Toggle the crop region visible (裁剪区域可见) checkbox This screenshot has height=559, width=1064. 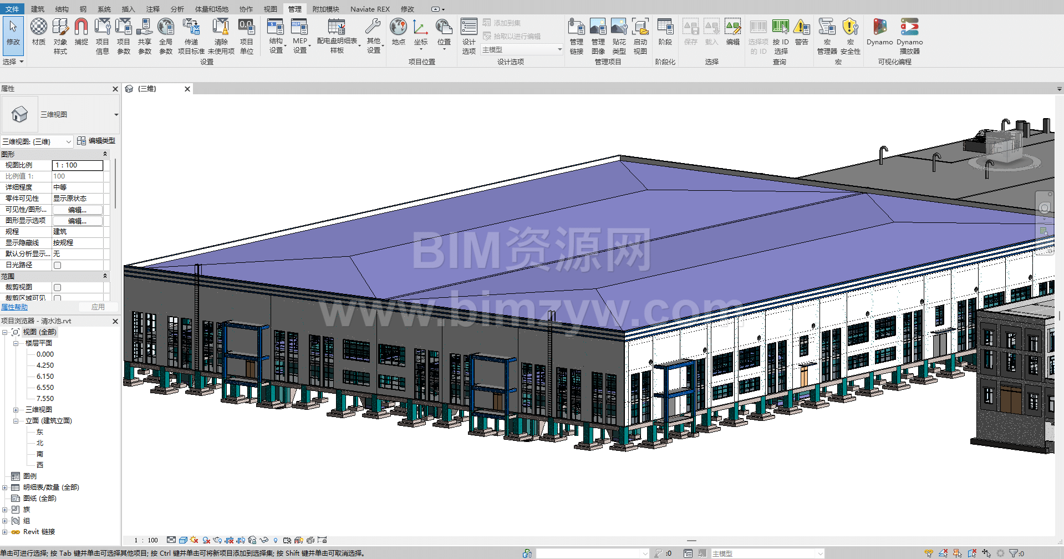(57, 298)
